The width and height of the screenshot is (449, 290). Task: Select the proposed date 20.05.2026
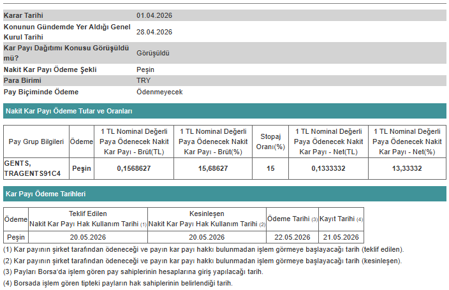click(x=88, y=237)
